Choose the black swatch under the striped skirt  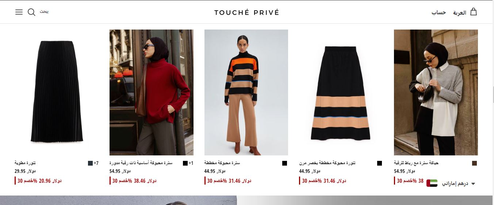[380, 163]
